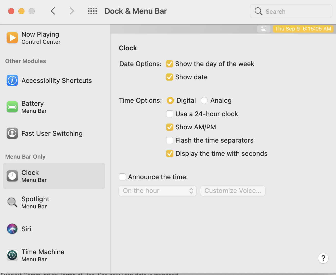This screenshot has height=275, width=336.
Task: Select the Analog time option
Action: (204, 101)
